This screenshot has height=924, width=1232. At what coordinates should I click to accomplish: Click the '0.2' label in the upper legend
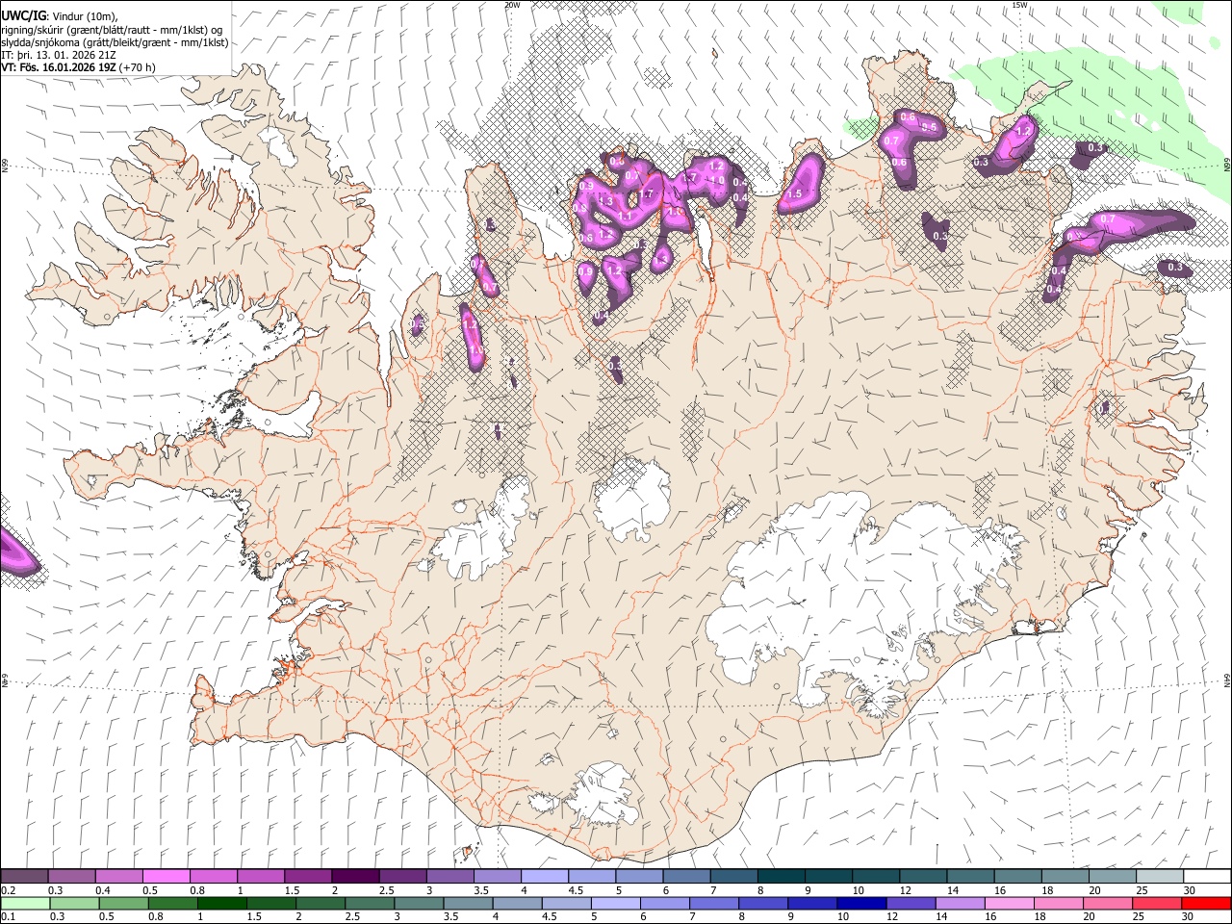8,890
